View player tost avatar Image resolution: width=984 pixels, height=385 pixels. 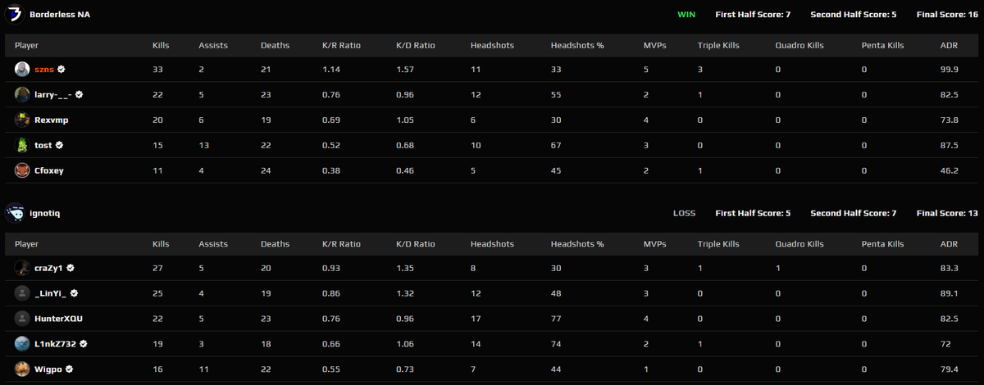[22, 145]
